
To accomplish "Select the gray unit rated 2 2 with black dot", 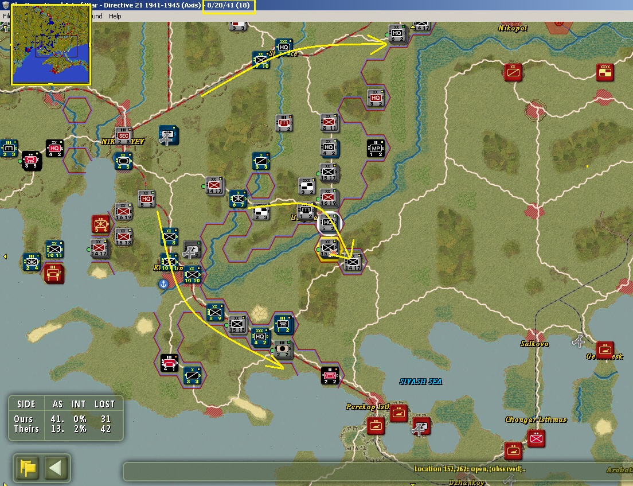I will click(283, 349).
